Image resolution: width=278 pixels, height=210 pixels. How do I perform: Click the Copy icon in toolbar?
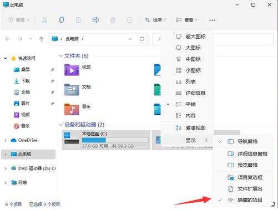(62, 20)
